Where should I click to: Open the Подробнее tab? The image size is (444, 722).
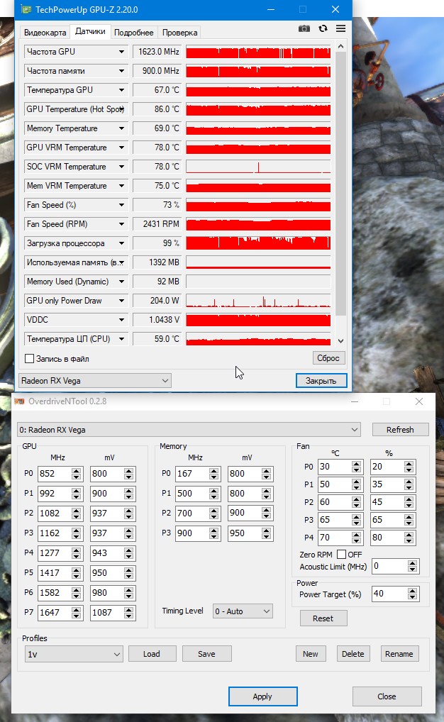[x=133, y=32]
